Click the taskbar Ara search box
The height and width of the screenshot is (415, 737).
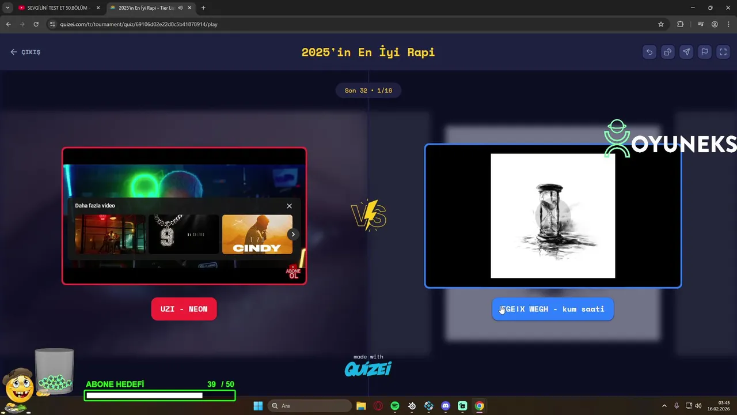pos(311,406)
